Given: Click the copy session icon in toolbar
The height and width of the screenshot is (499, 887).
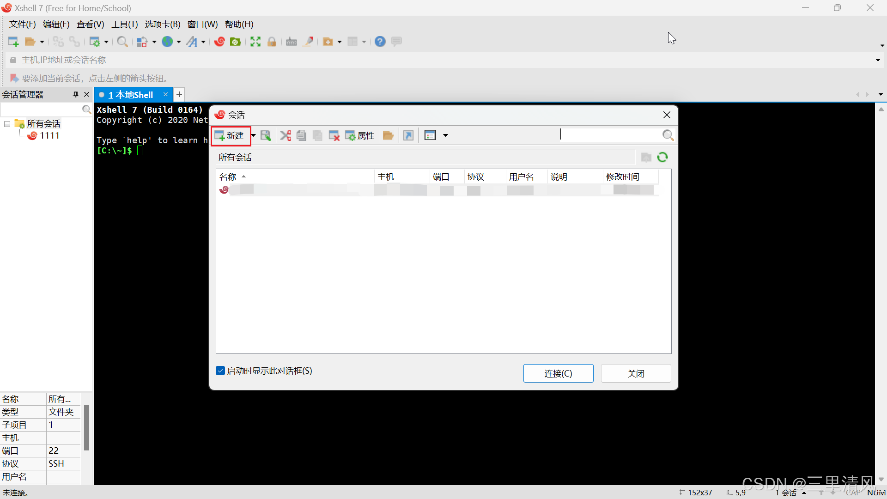Looking at the screenshot, I should tap(301, 135).
